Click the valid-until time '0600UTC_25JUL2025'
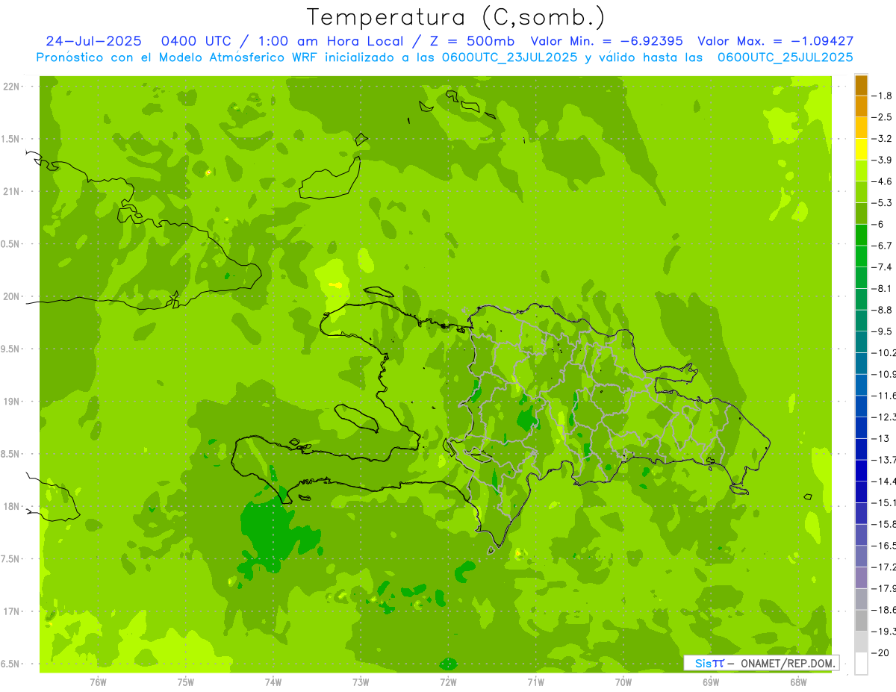This screenshot has height=692, width=896. [x=785, y=57]
